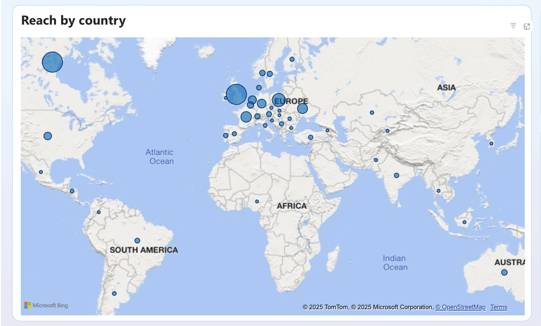The height and width of the screenshot is (326, 541).
Task: Click the Finland reach bubble
Action: (x=292, y=59)
